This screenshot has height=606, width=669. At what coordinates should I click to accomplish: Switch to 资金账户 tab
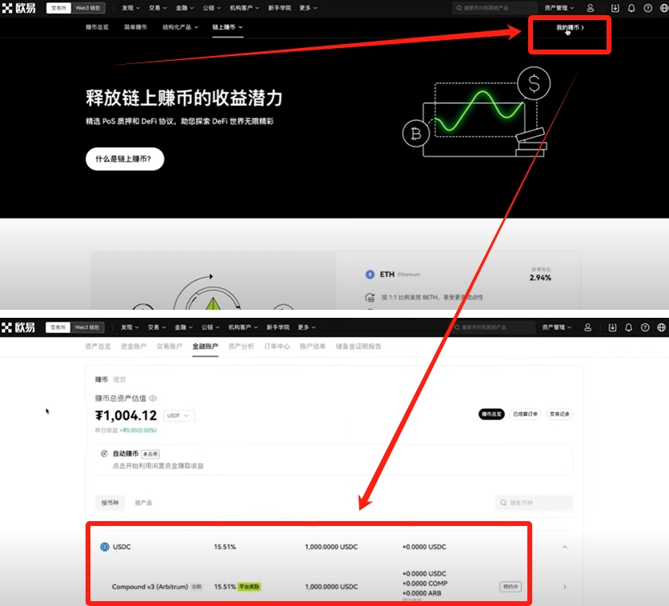pos(134,346)
